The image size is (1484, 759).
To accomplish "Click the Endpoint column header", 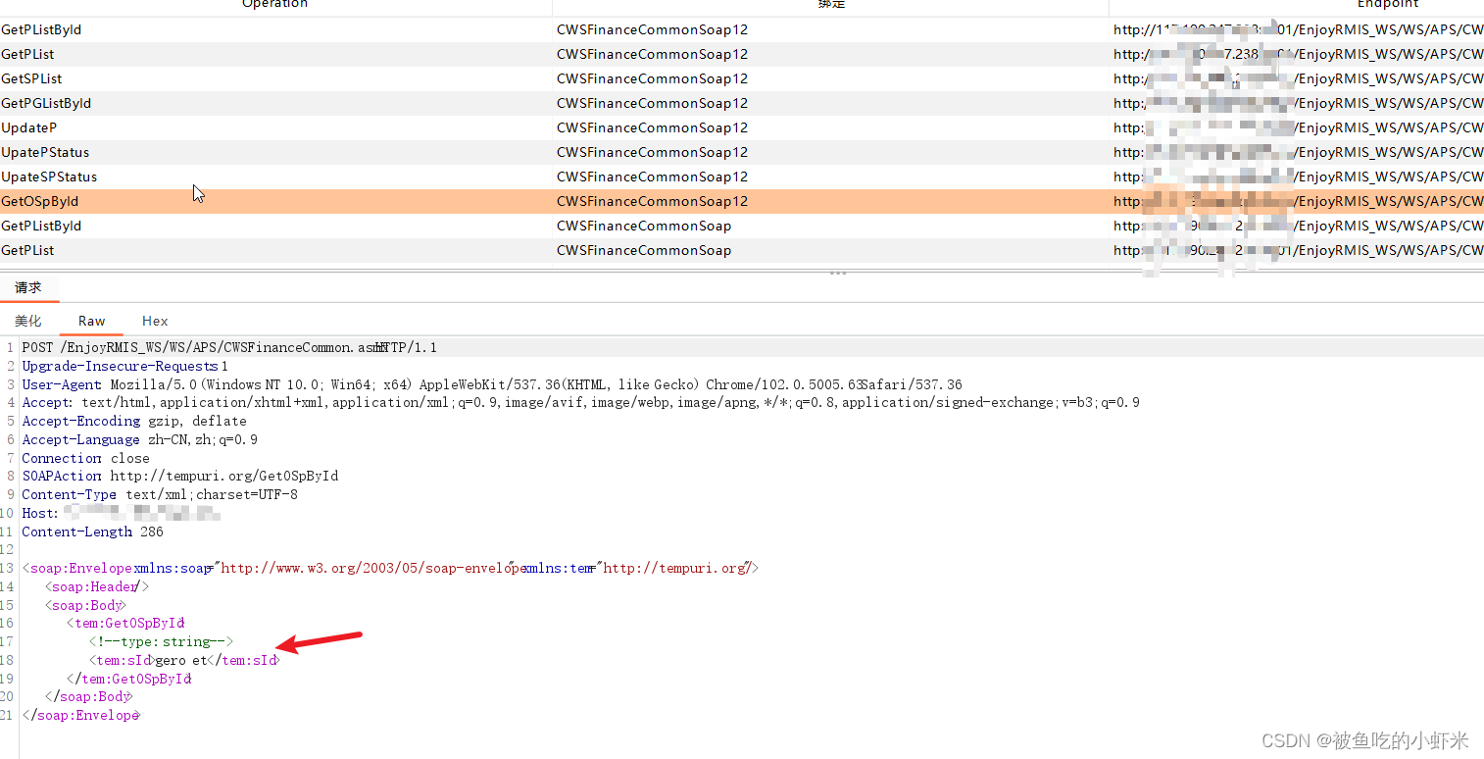I will (x=1388, y=5).
